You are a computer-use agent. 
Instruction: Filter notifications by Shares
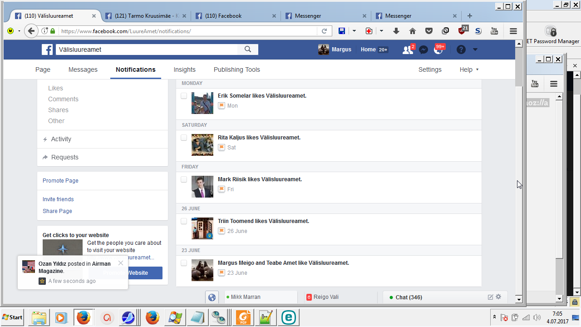tap(58, 110)
